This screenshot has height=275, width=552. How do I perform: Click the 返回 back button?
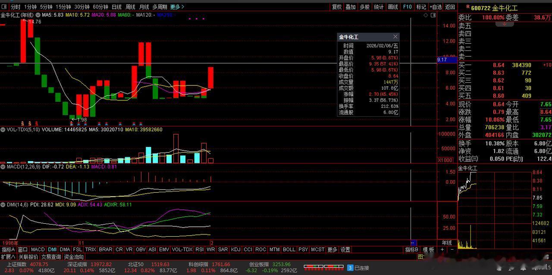pos(450,7)
